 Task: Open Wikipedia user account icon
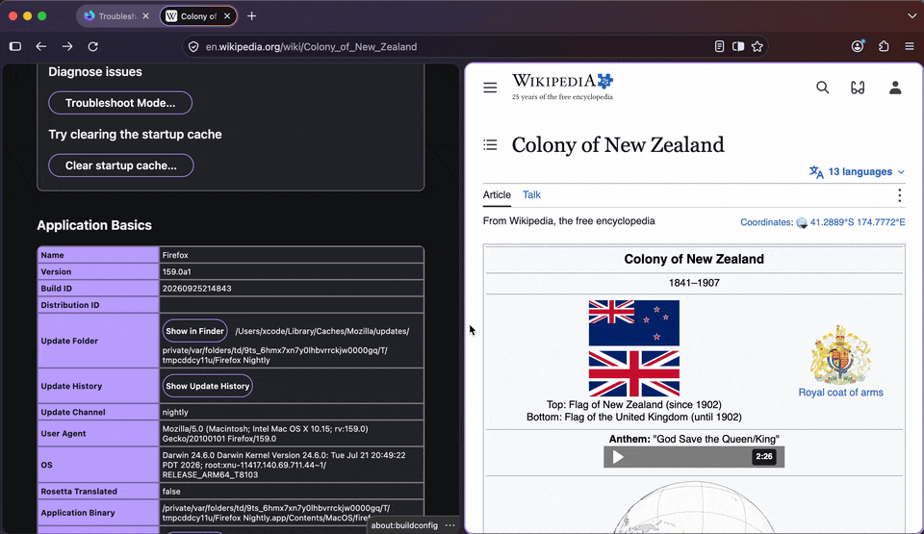[895, 88]
